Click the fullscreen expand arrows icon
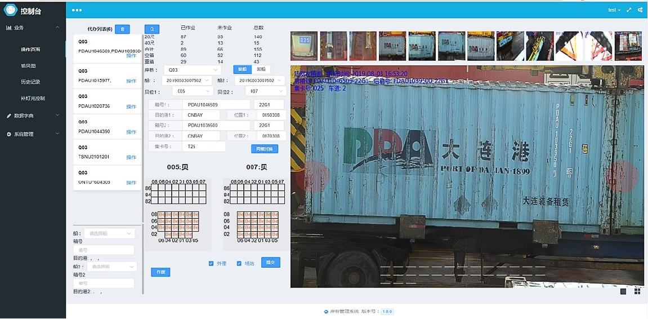This screenshot has height=319, width=648. click(x=629, y=10)
